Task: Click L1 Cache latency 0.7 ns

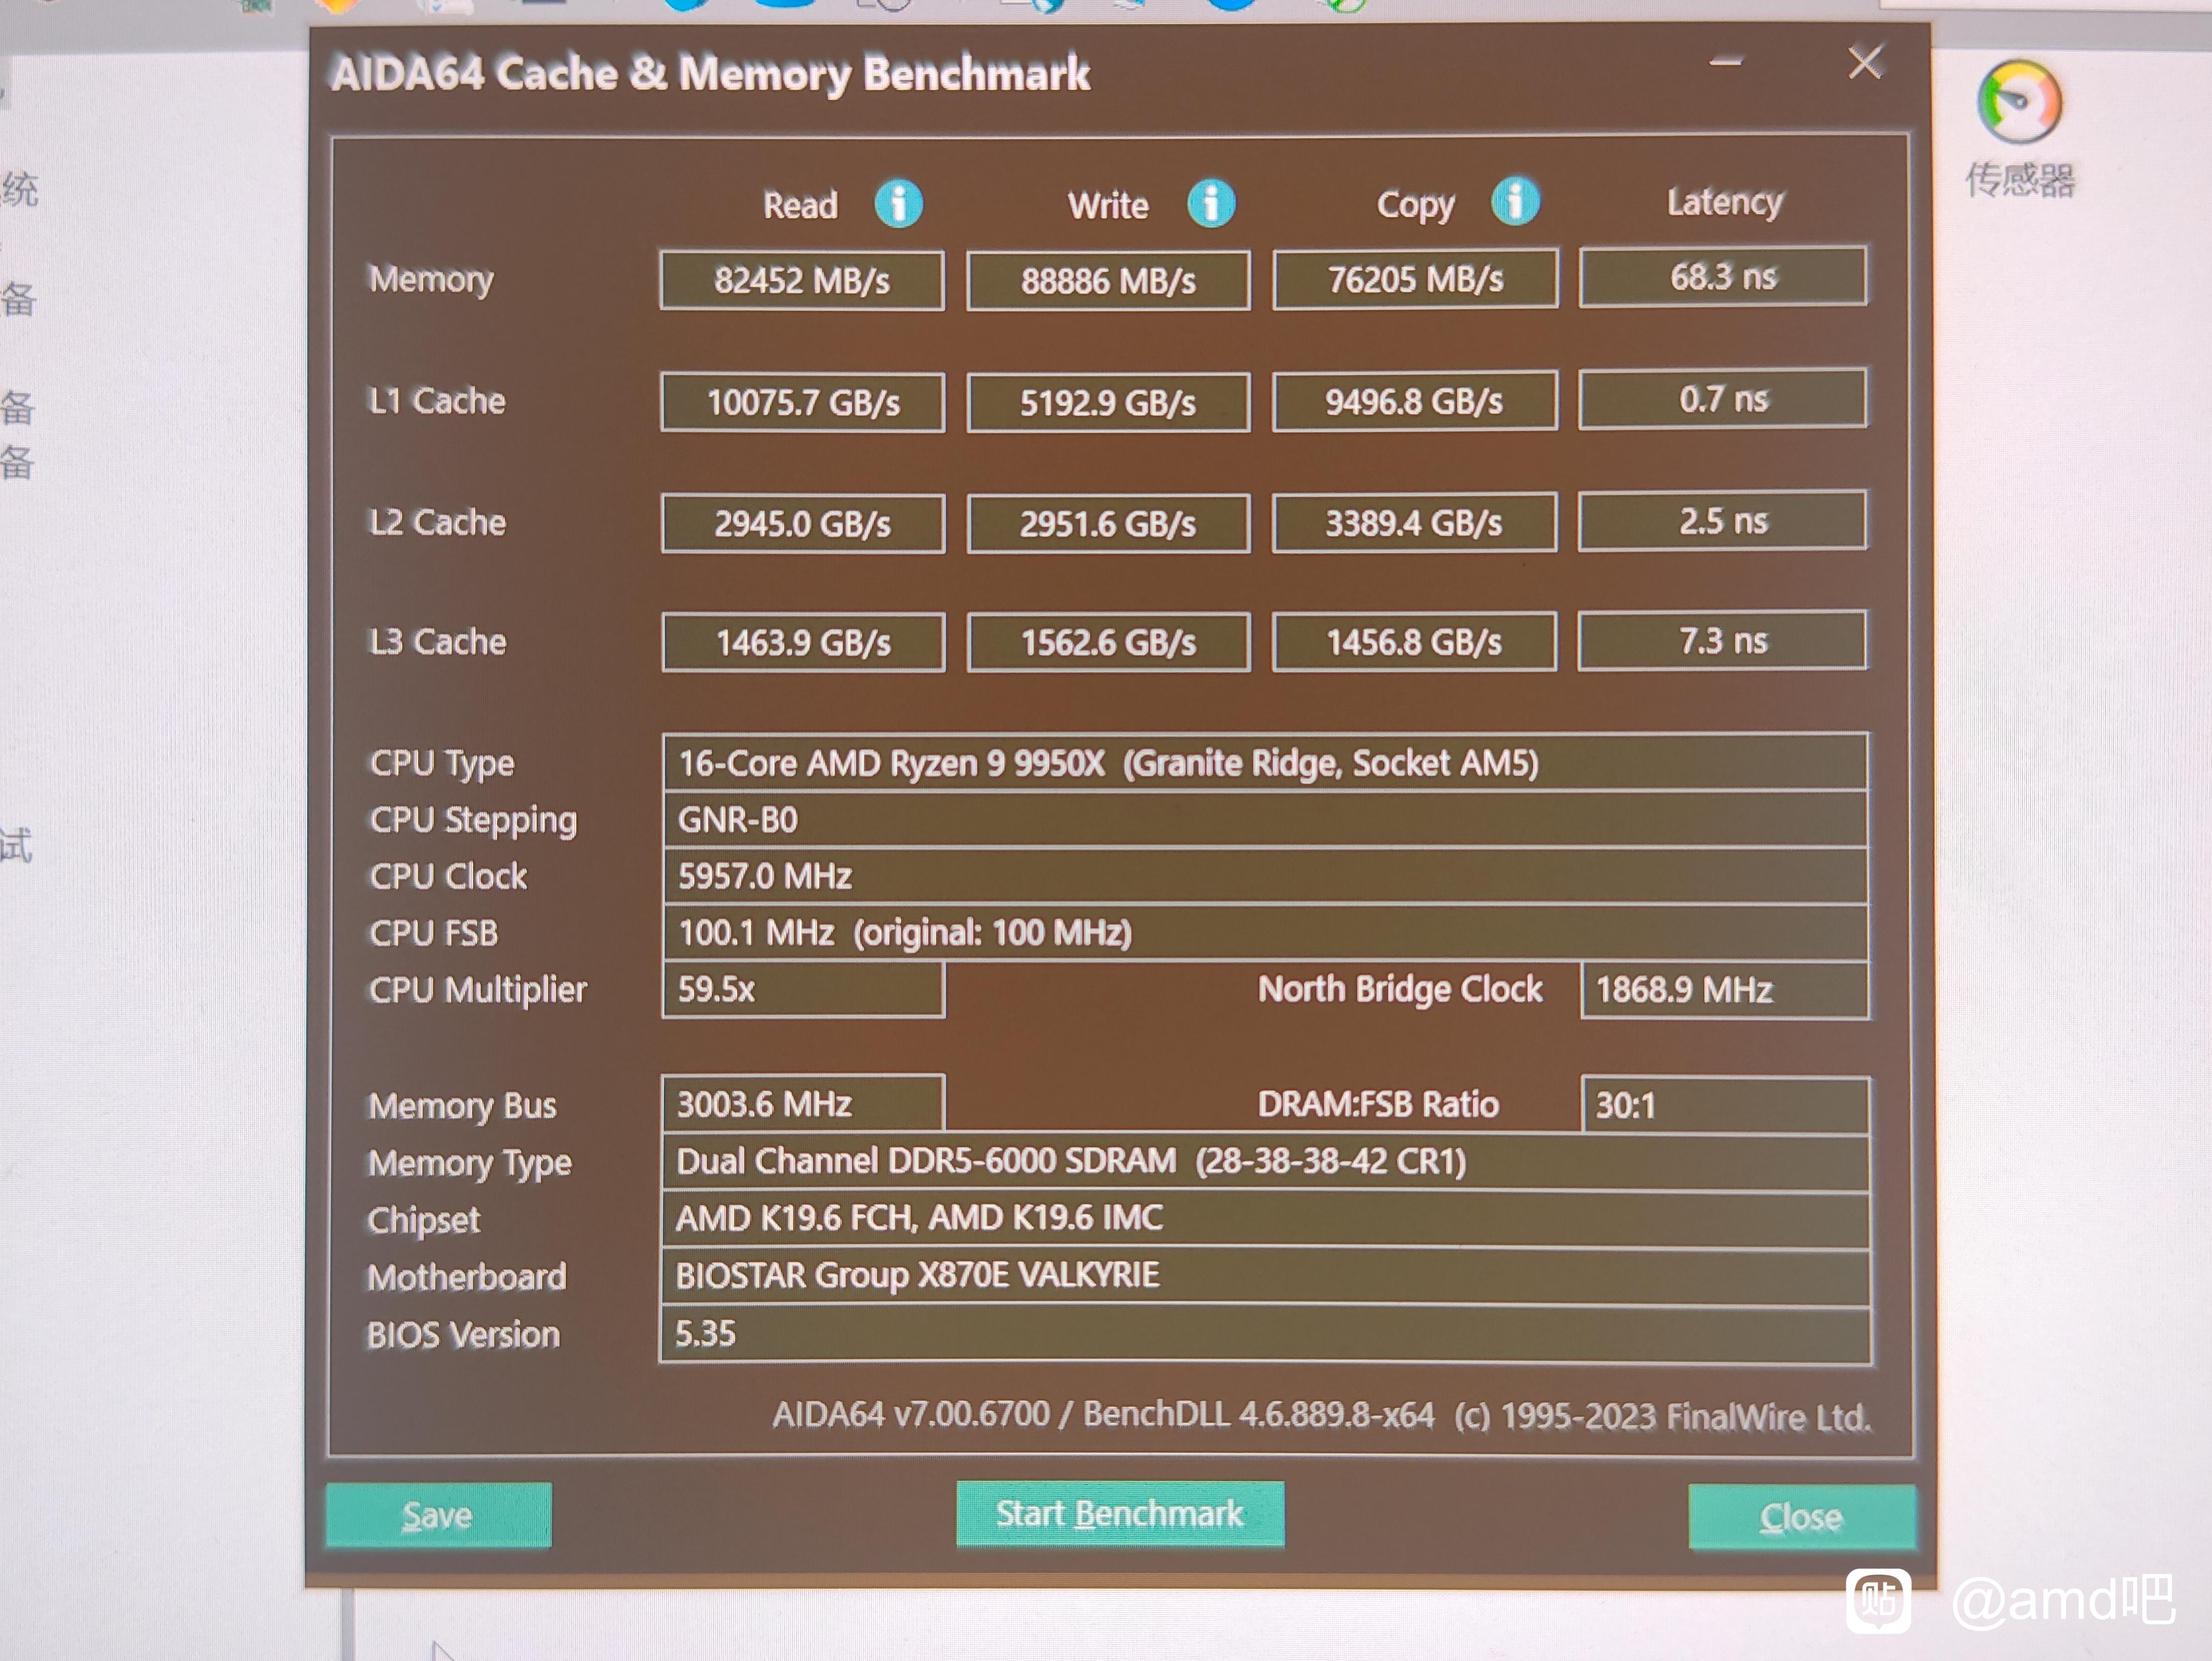Action: click(1723, 398)
